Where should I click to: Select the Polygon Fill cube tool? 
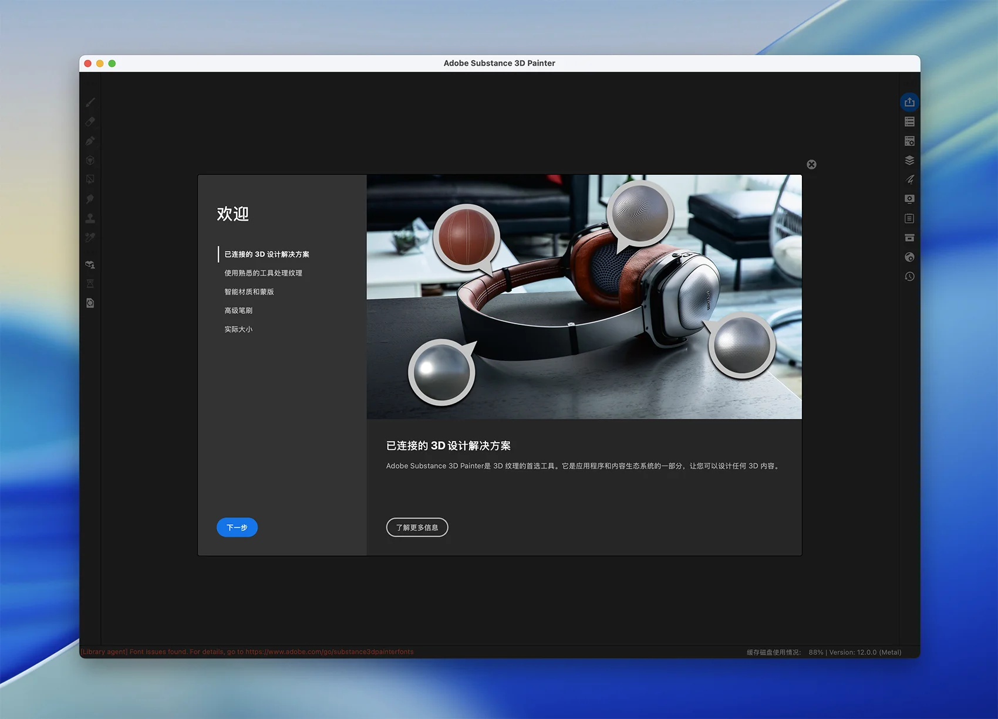coord(90,160)
